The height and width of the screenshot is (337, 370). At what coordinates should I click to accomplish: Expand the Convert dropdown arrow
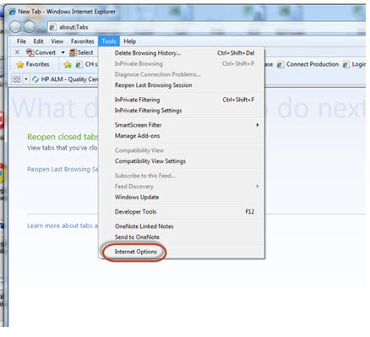[x=63, y=52]
